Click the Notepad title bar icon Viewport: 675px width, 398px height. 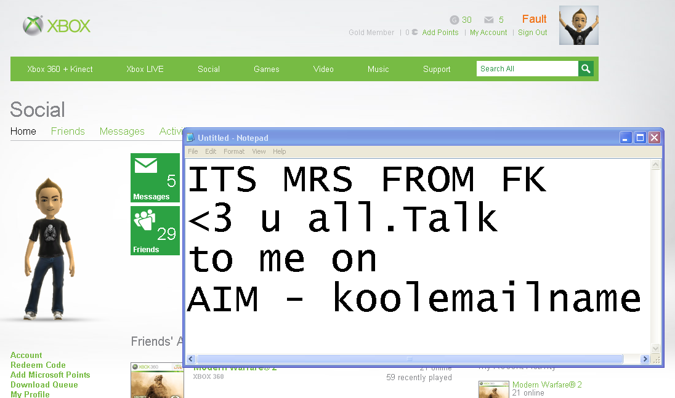(x=190, y=138)
